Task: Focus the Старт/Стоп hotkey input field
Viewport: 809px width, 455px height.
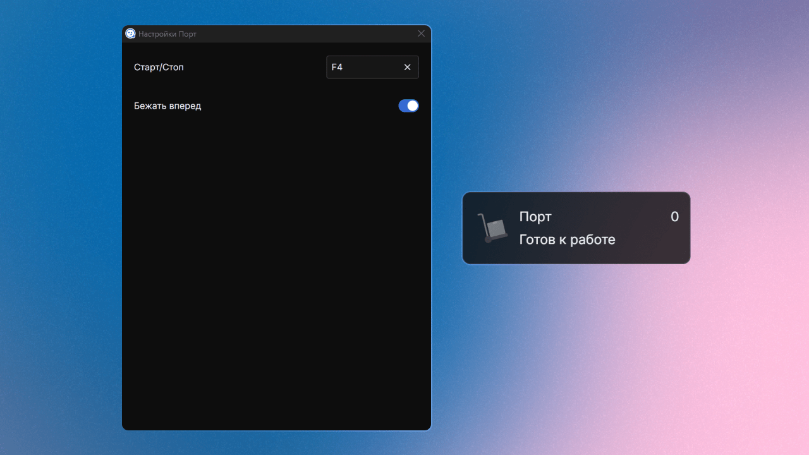Action: pos(363,67)
